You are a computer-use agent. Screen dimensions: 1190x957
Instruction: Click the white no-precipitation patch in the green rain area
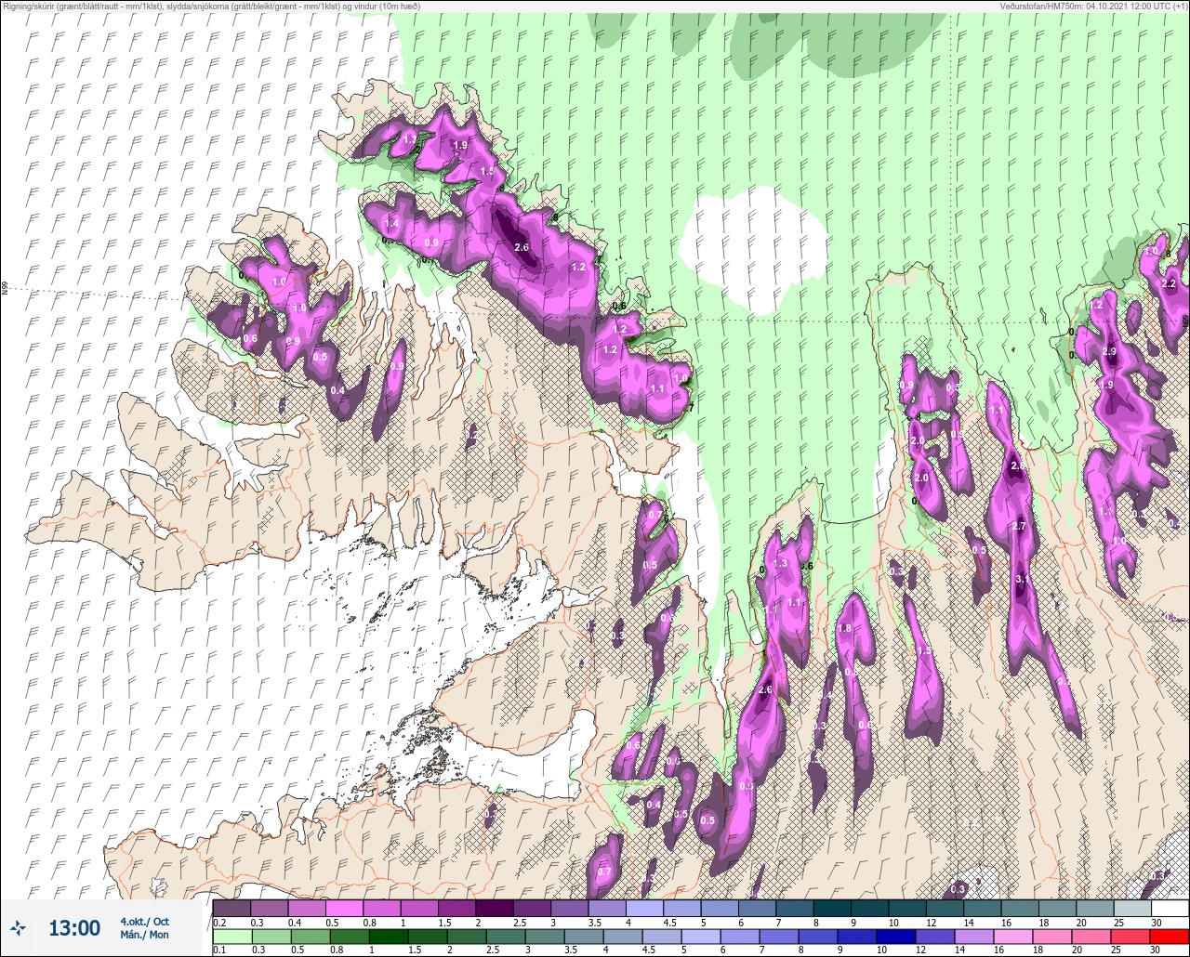pos(753,249)
